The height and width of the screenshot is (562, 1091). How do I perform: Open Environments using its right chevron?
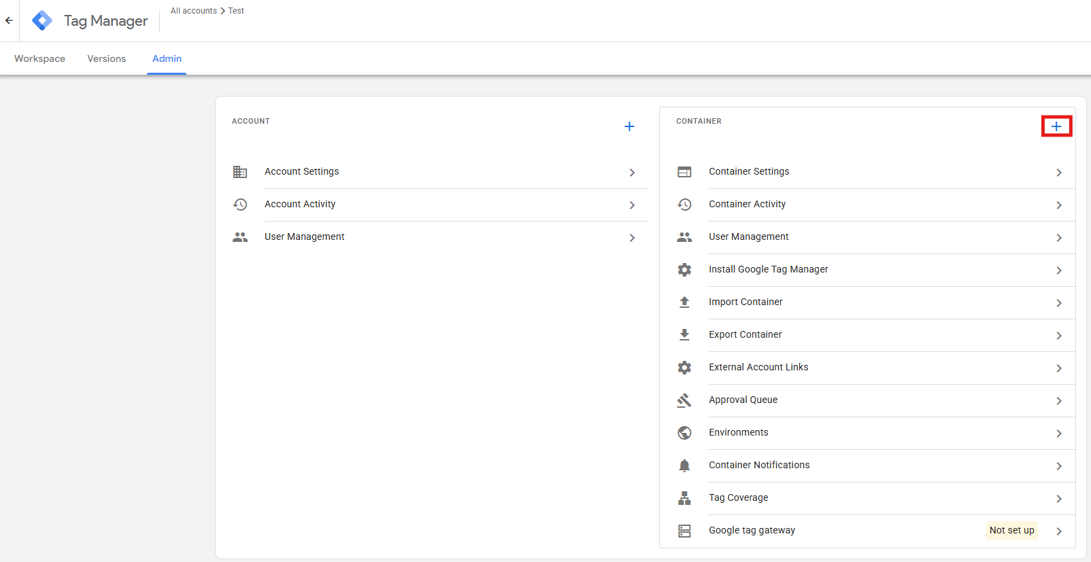[1059, 434]
